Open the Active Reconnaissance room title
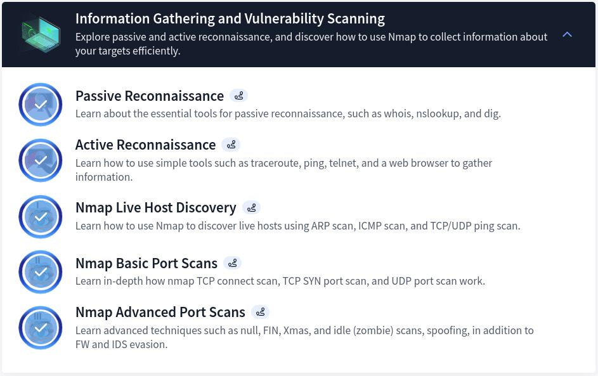 point(146,145)
